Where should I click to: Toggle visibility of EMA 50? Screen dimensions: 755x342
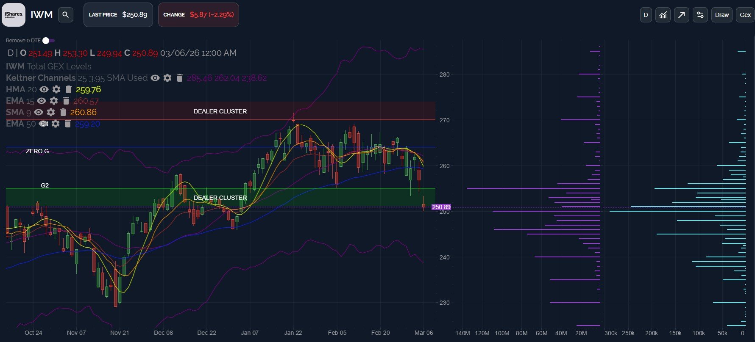[x=43, y=124]
